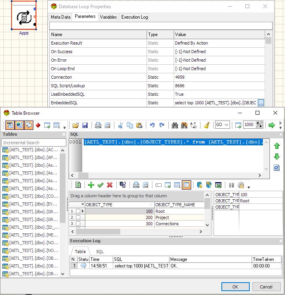Image resolution: width=285 pixels, height=295 pixels.
Task: Click the blue refresh icon beside SQL editor
Action: (276, 167)
